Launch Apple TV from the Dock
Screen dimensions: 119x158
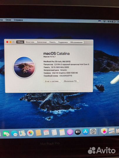tap(78, 132)
